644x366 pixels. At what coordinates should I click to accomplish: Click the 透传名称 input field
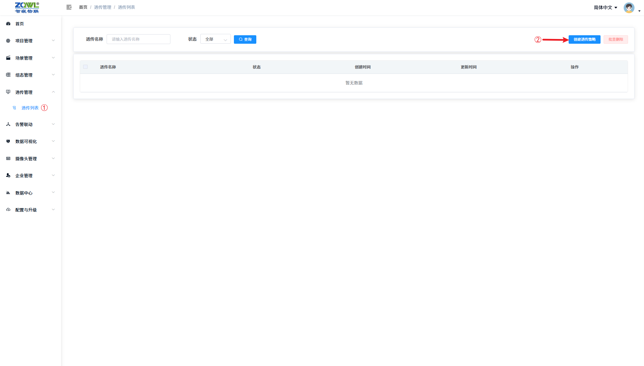point(139,39)
